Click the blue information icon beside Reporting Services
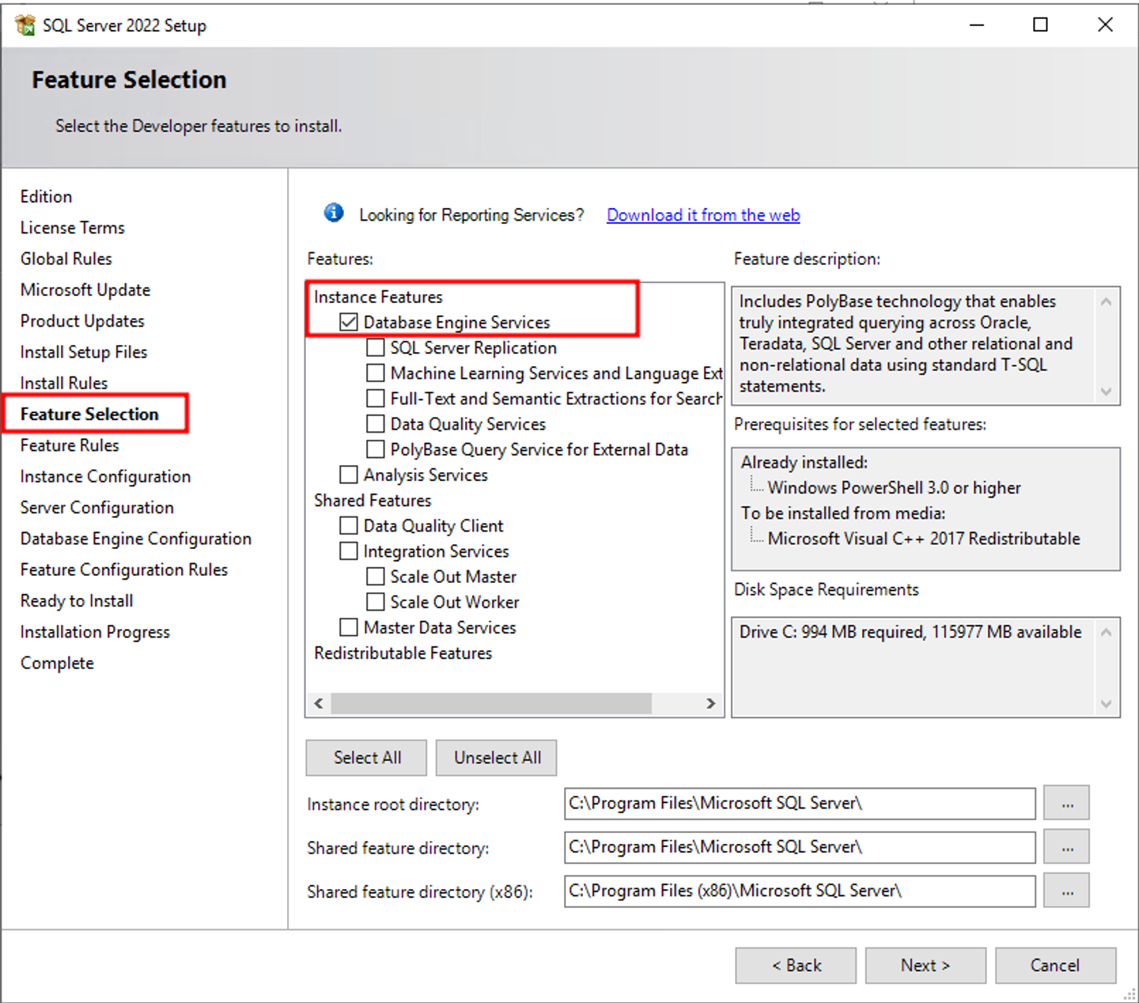The width and height of the screenshot is (1139, 1003). pyautogui.click(x=334, y=213)
